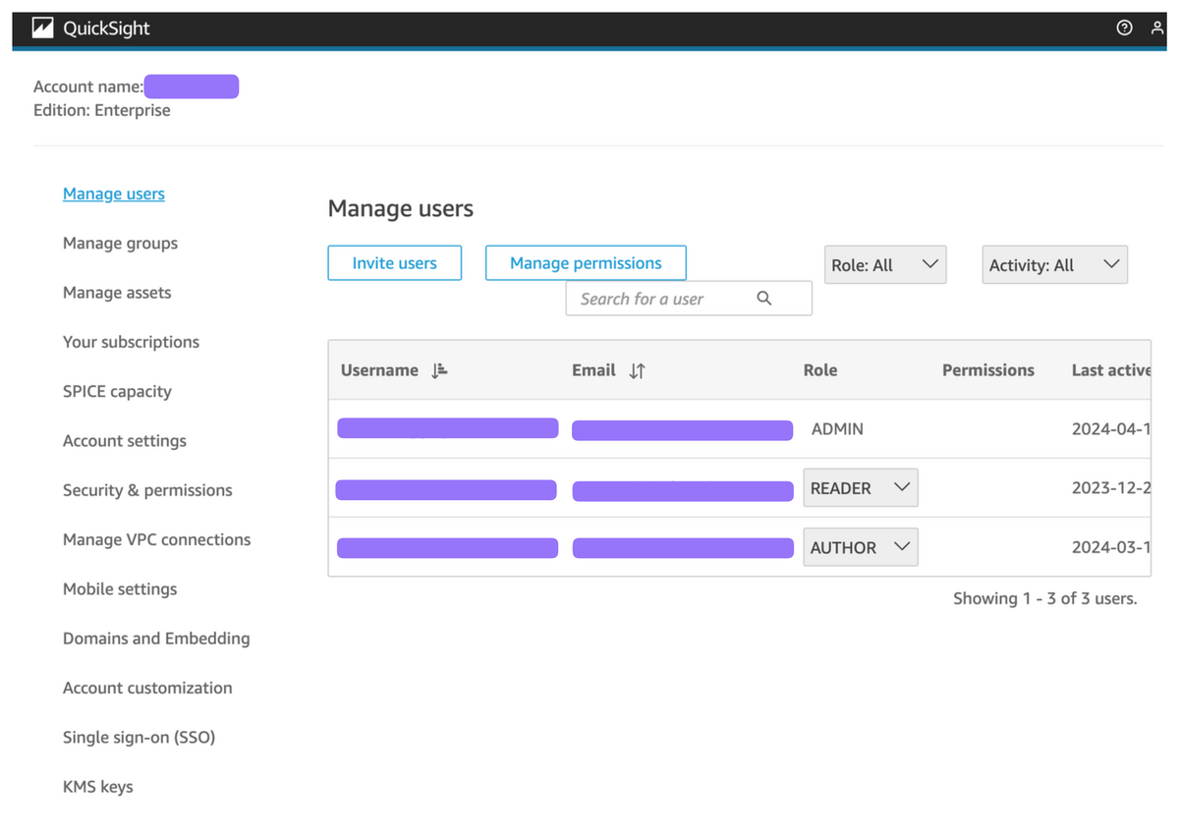Click the Permissions column header
Viewport: 1179px width, 834px height.
[988, 370]
